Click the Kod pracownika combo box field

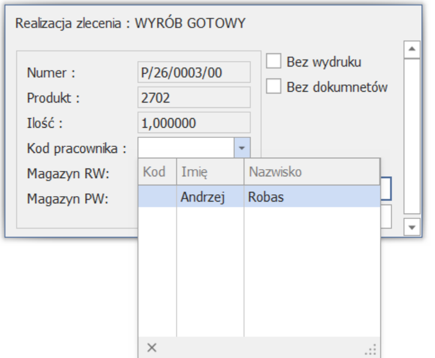[x=185, y=148]
